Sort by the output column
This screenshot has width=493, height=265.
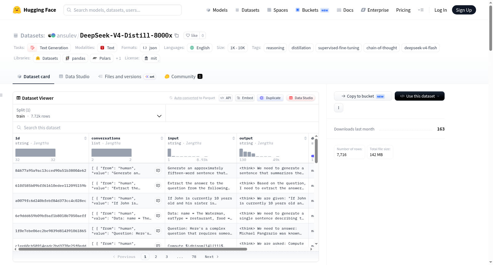305,138
